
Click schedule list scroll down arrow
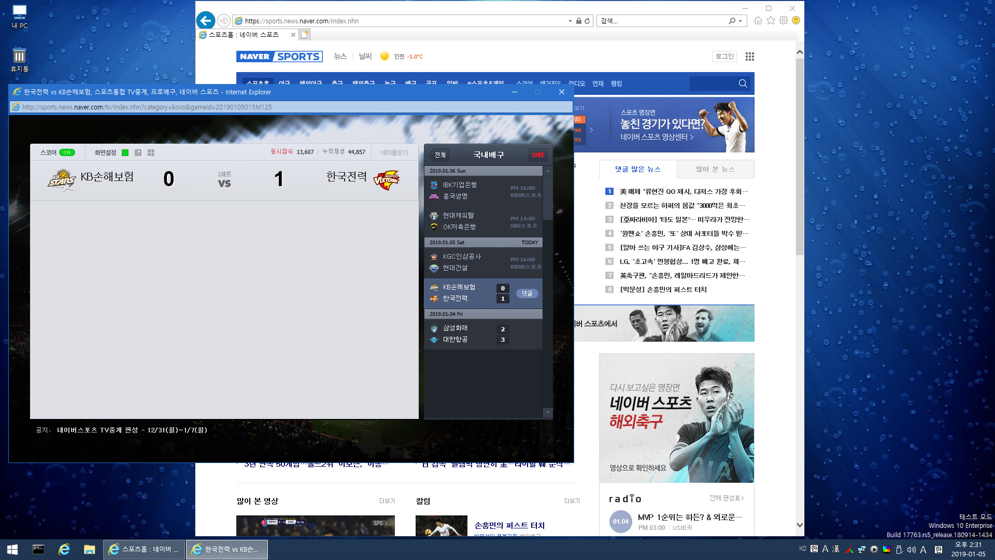tap(548, 413)
